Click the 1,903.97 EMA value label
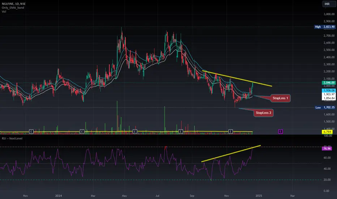 (329, 94)
